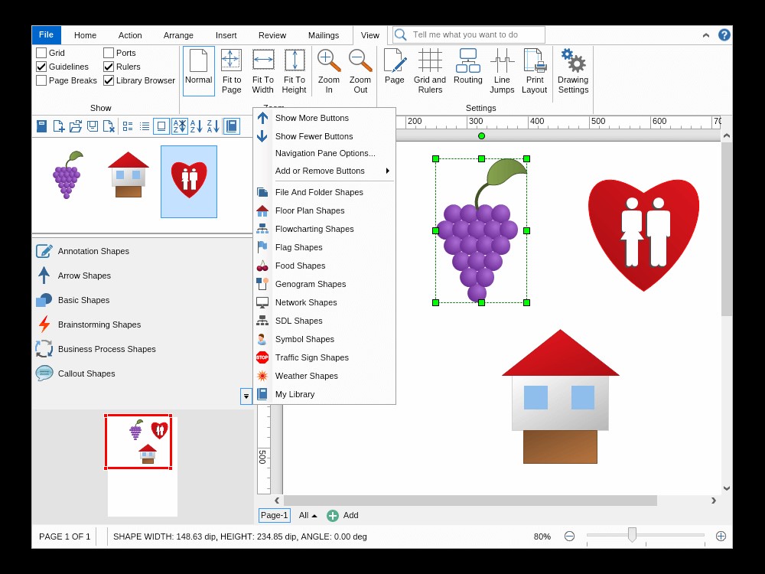Select the house thumbnail in library
Viewport: 765px width, 574px height.
(x=129, y=174)
